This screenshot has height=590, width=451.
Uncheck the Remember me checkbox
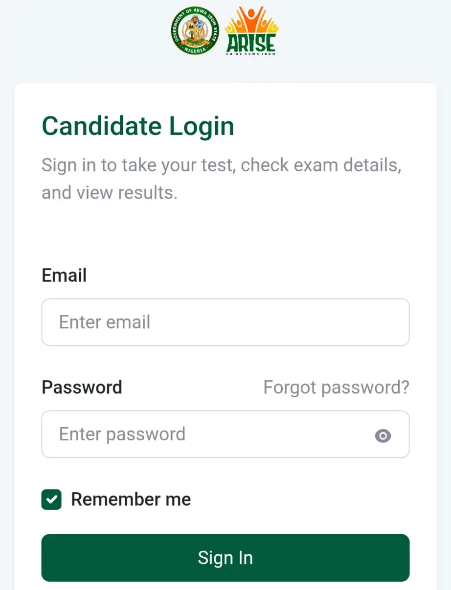[x=51, y=499]
